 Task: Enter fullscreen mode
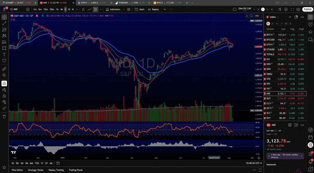point(292,9)
